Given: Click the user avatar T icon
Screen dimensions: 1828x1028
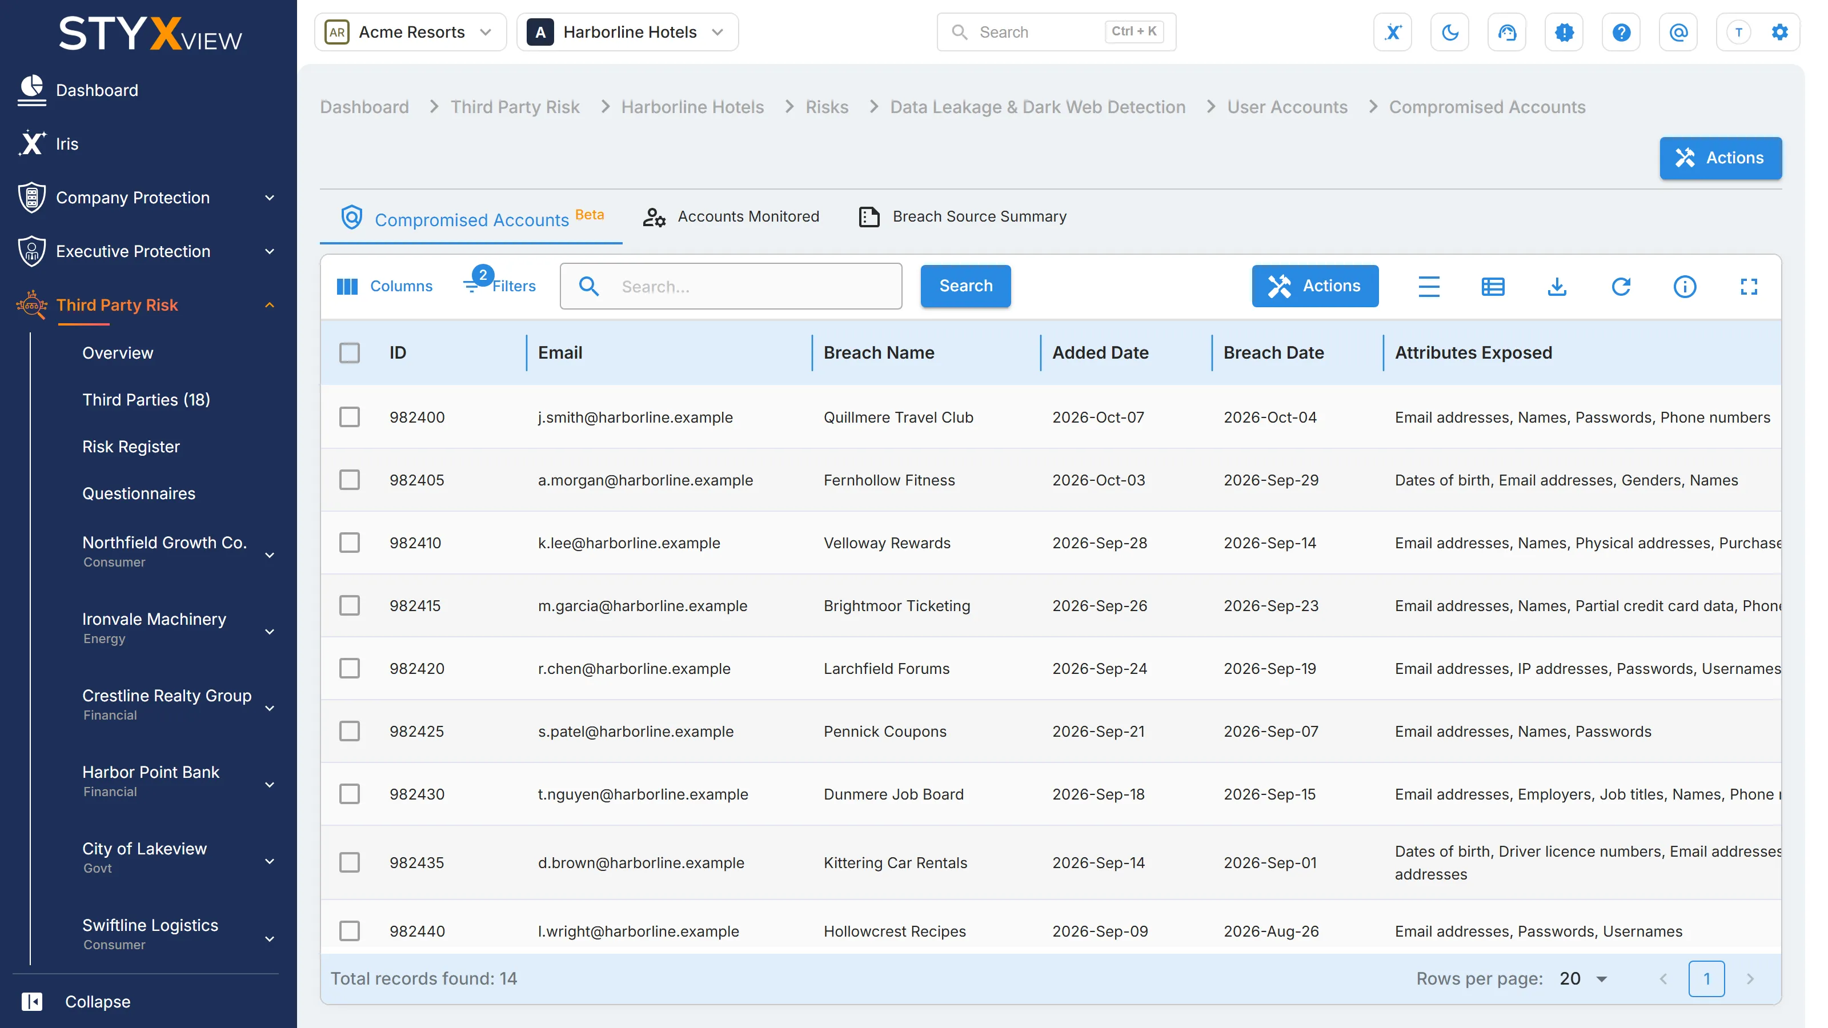Looking at the screenshot, I should coord(1738,32).
